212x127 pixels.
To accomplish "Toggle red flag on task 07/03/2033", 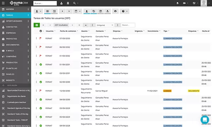I will click(41, 38).
